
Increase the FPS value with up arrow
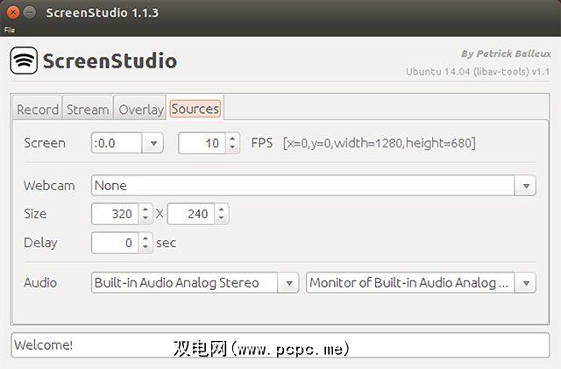232,138
